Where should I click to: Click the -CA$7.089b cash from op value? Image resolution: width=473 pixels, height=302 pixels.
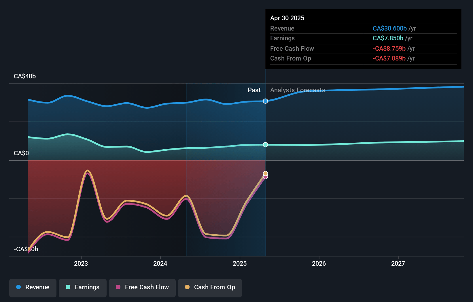389,58
